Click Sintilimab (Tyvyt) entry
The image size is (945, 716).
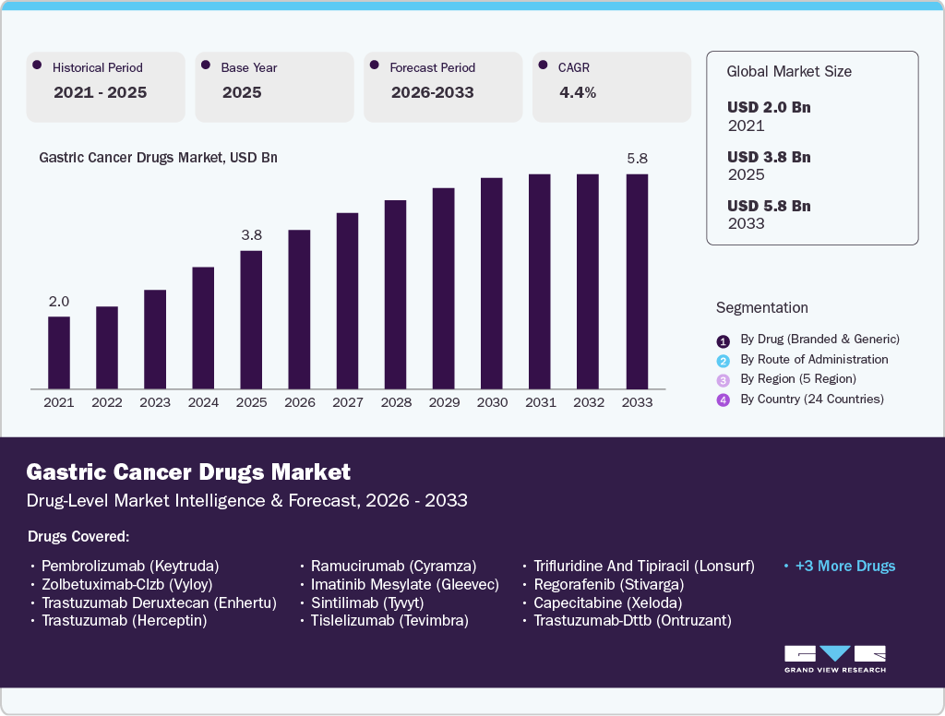[367, 603]
